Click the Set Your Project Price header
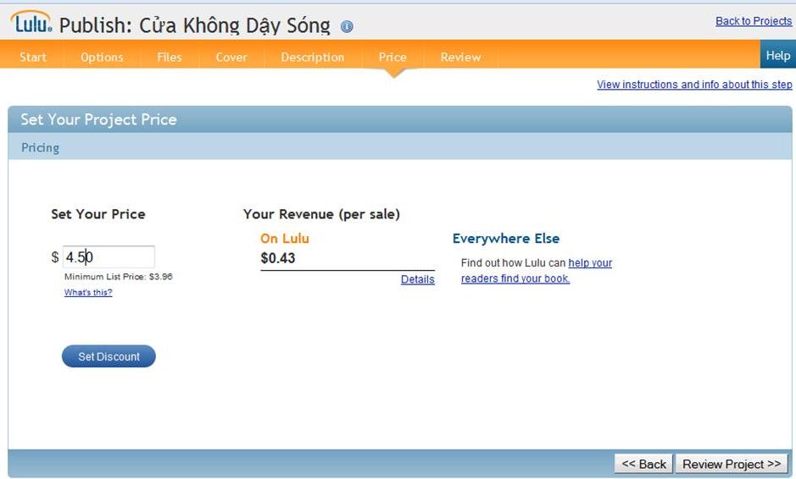The width and height of the screenshot is (796, 479). (98, 119)
